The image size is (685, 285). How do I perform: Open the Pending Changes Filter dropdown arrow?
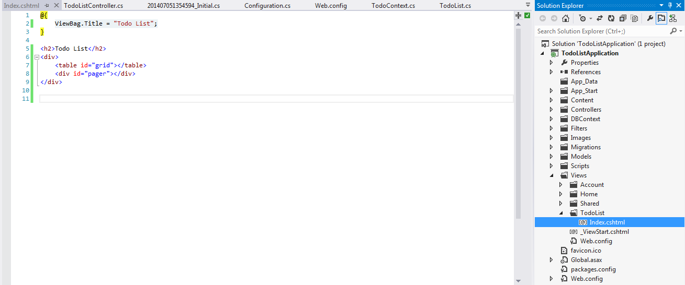tap(590, 18)
